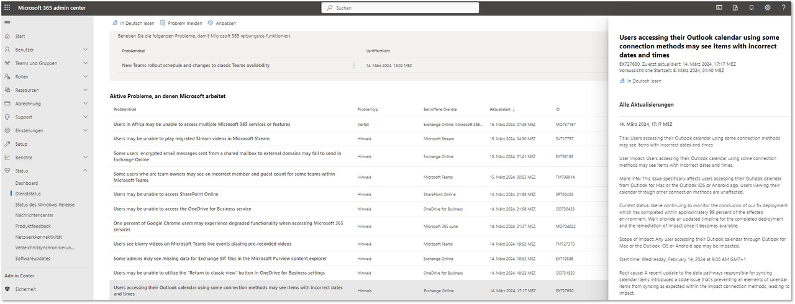Click the Support headset icon

point(7,117)
